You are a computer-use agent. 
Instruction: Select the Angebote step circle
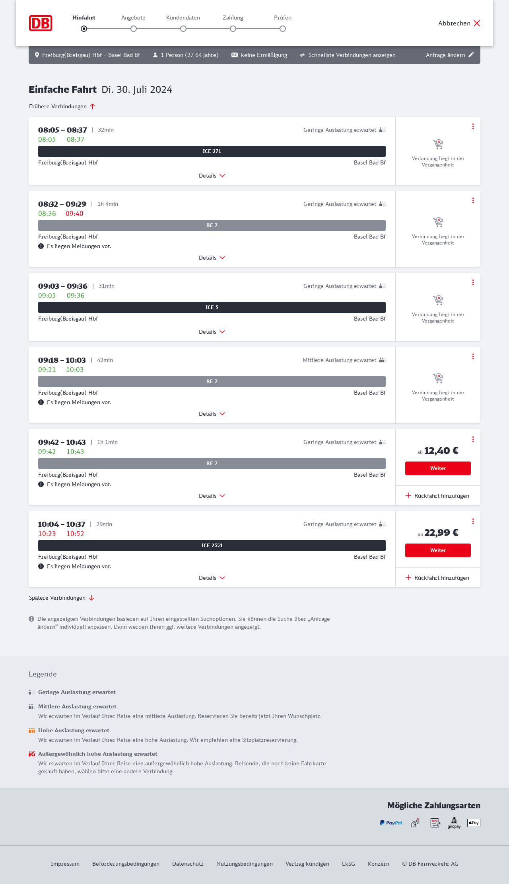pyautogui.click(x=134, y=29)
